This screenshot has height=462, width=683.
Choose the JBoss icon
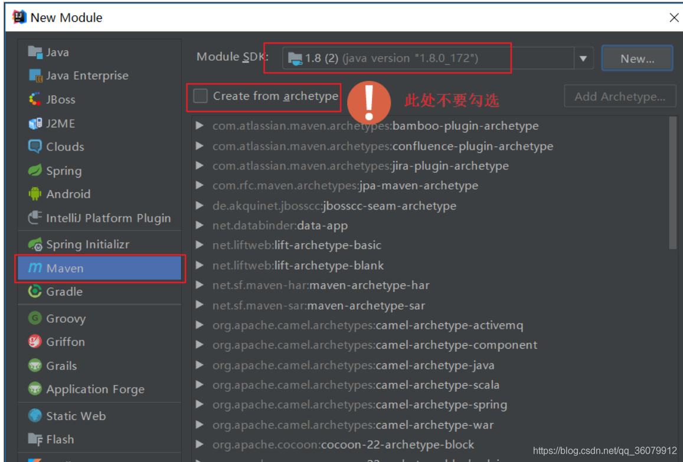(35, 99)
